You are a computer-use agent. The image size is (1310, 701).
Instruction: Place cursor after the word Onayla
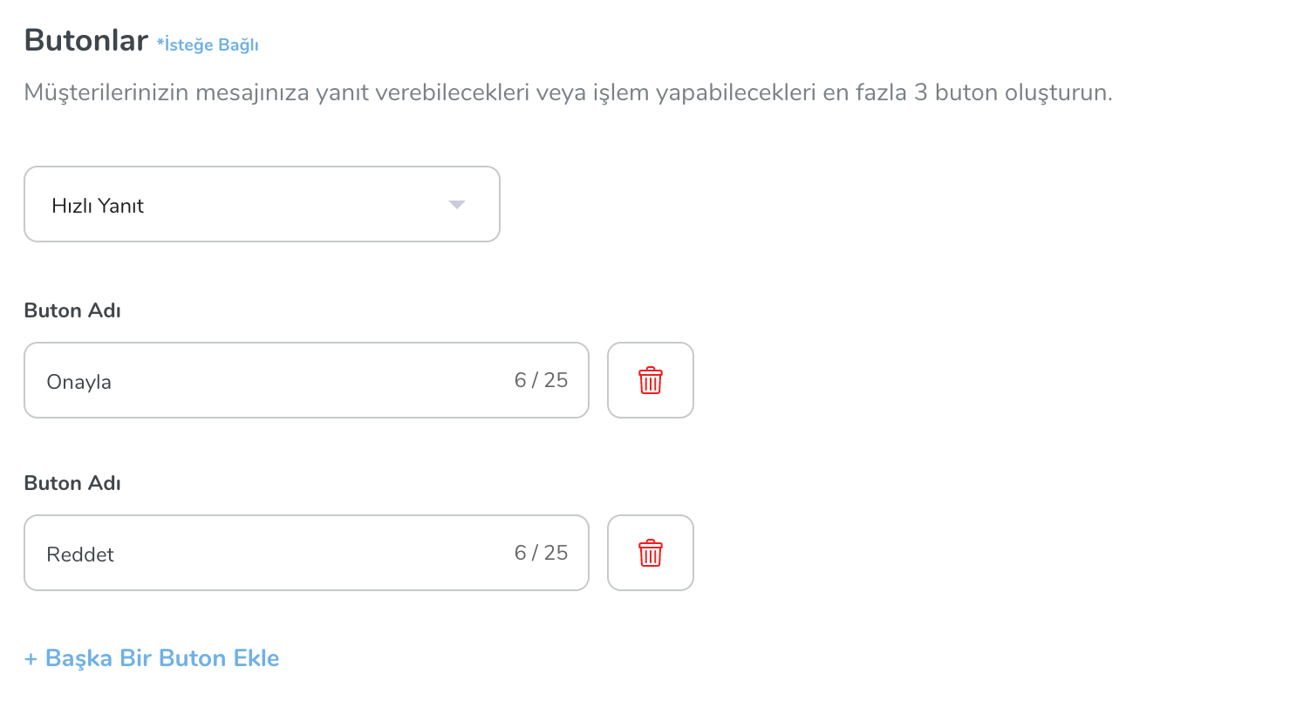click(x=113, y=382)
